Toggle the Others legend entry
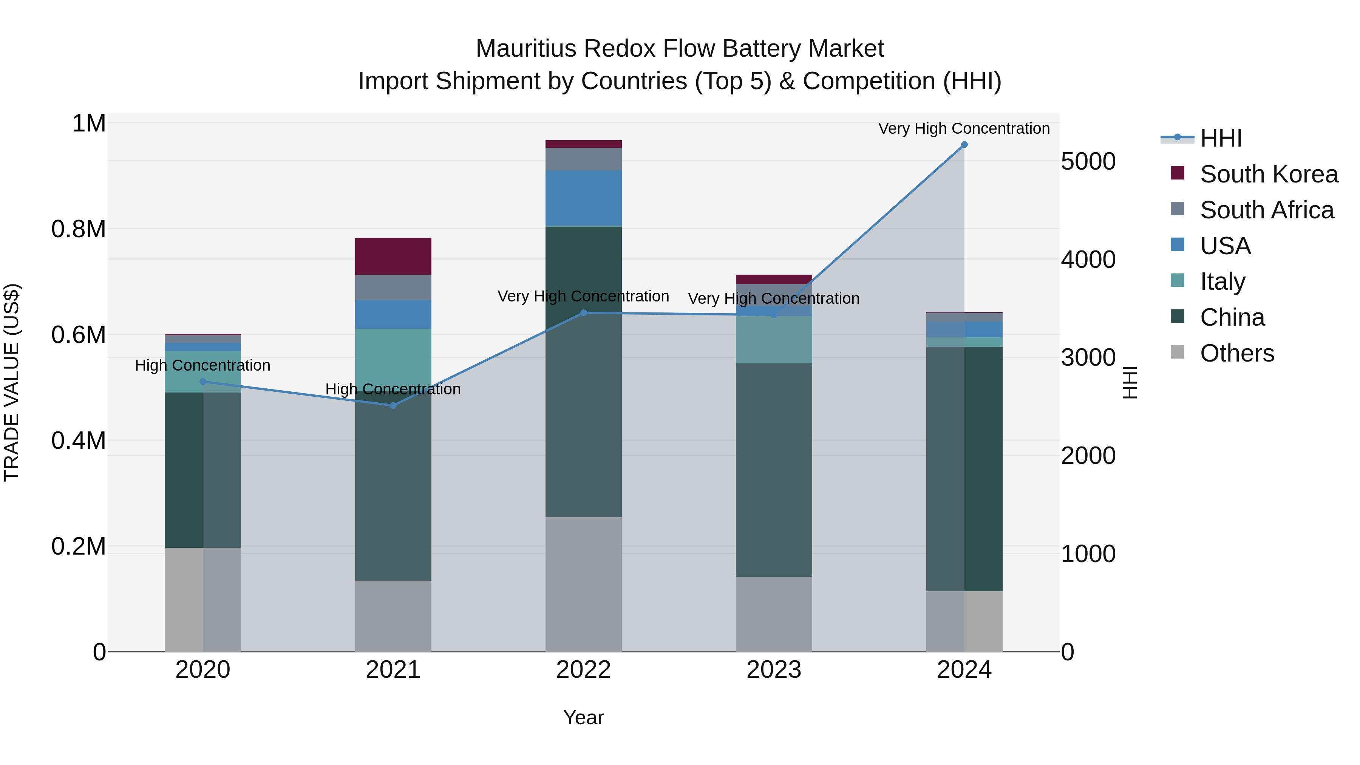1360x765 pixels. pos(1222,353)
